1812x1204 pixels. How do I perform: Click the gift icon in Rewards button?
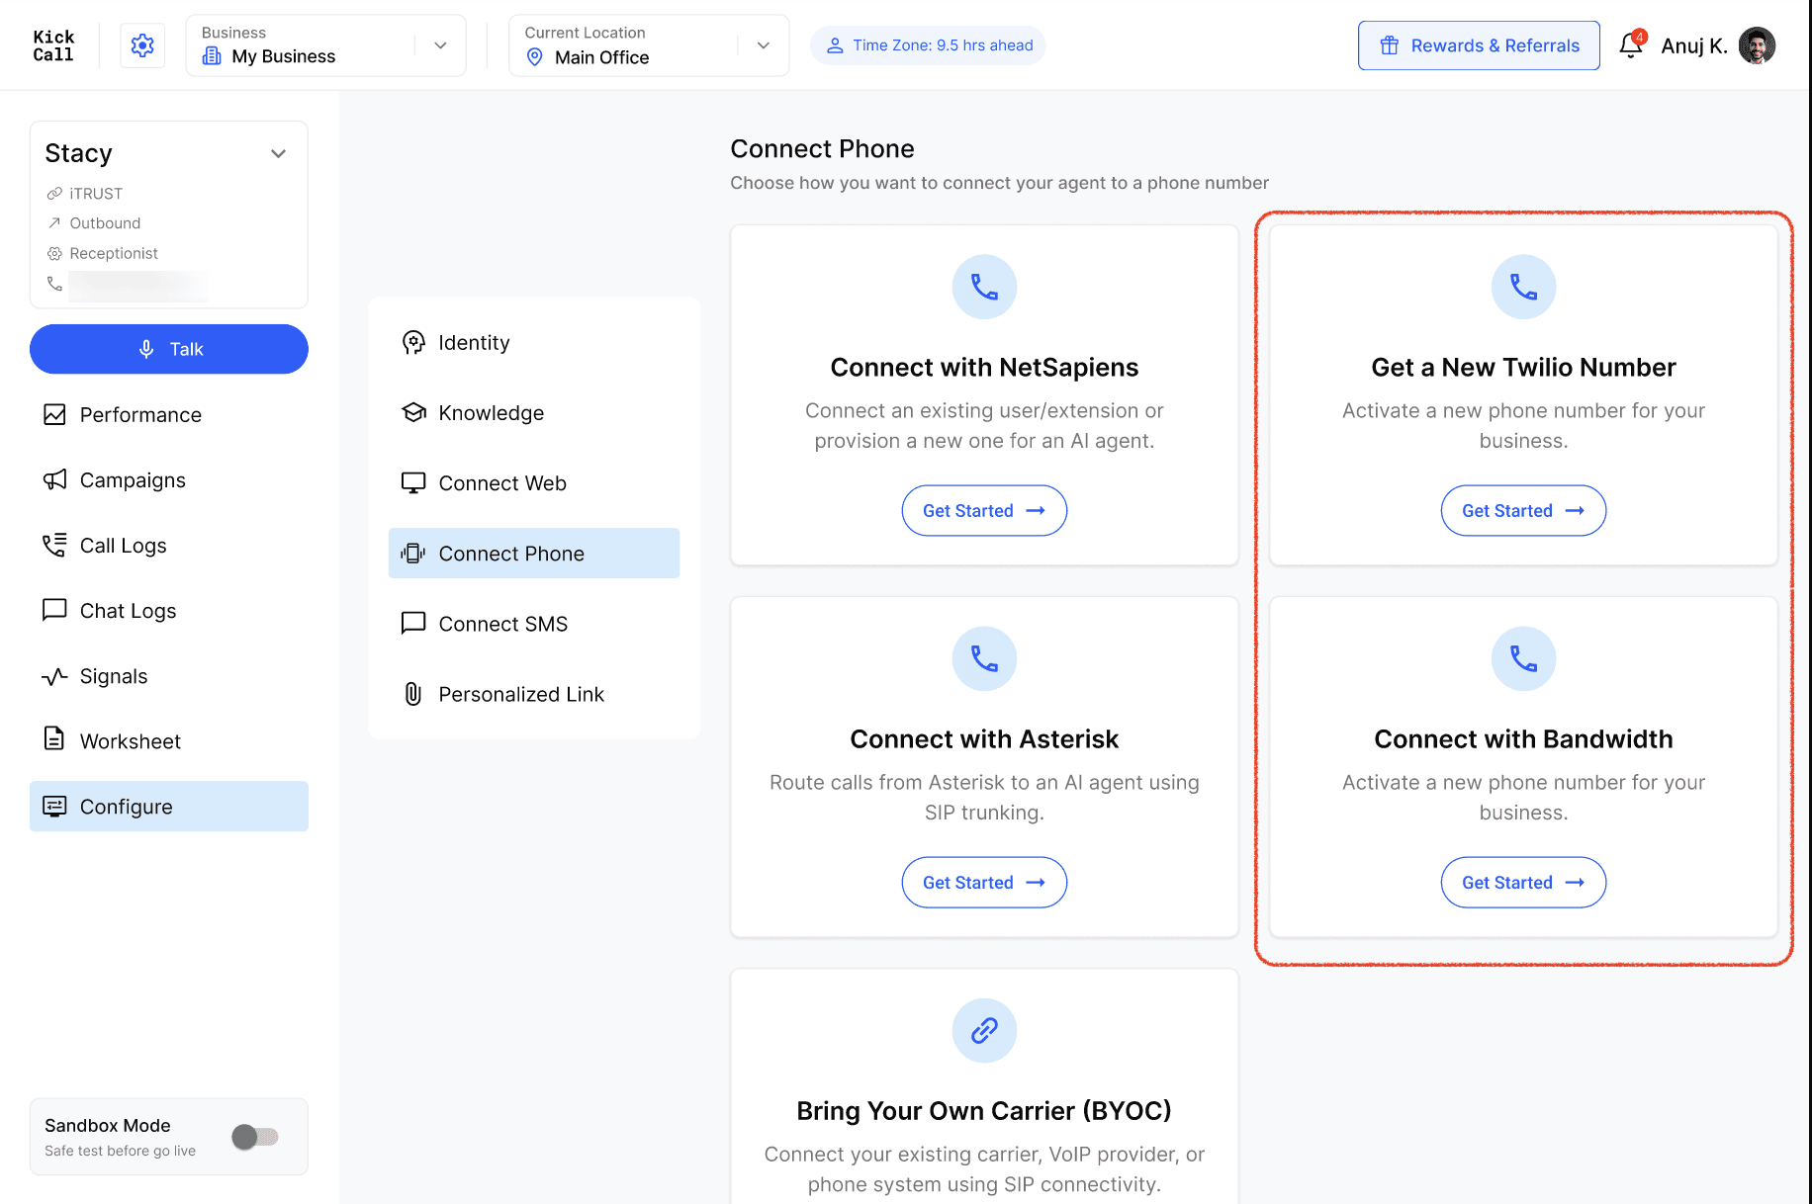1390,45
